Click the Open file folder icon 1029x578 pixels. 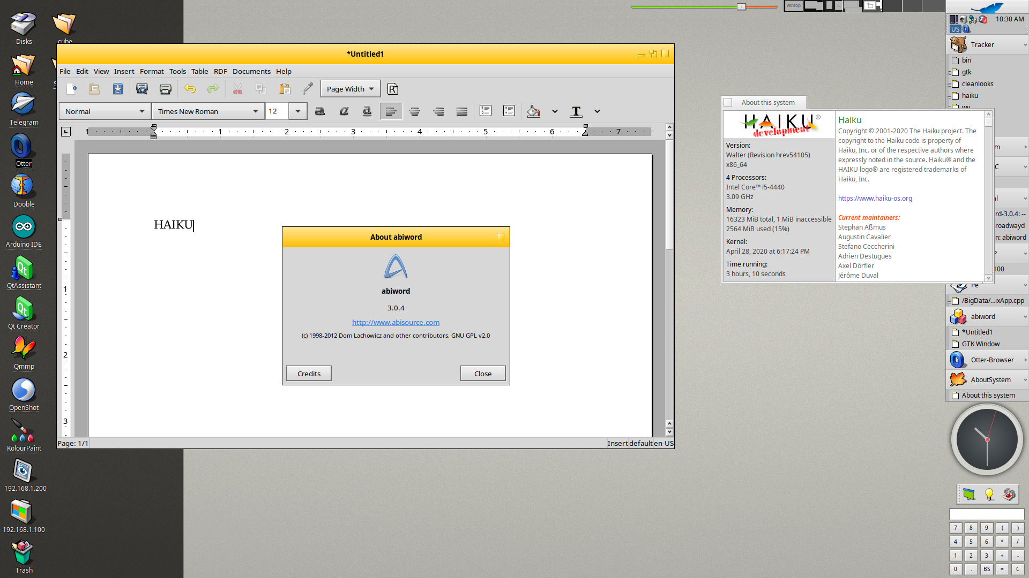click(x=94, y=89)
